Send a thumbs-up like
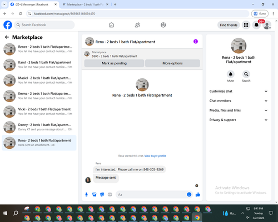The height and width of the screenshot is (222, 278). [x=198, y=194]
